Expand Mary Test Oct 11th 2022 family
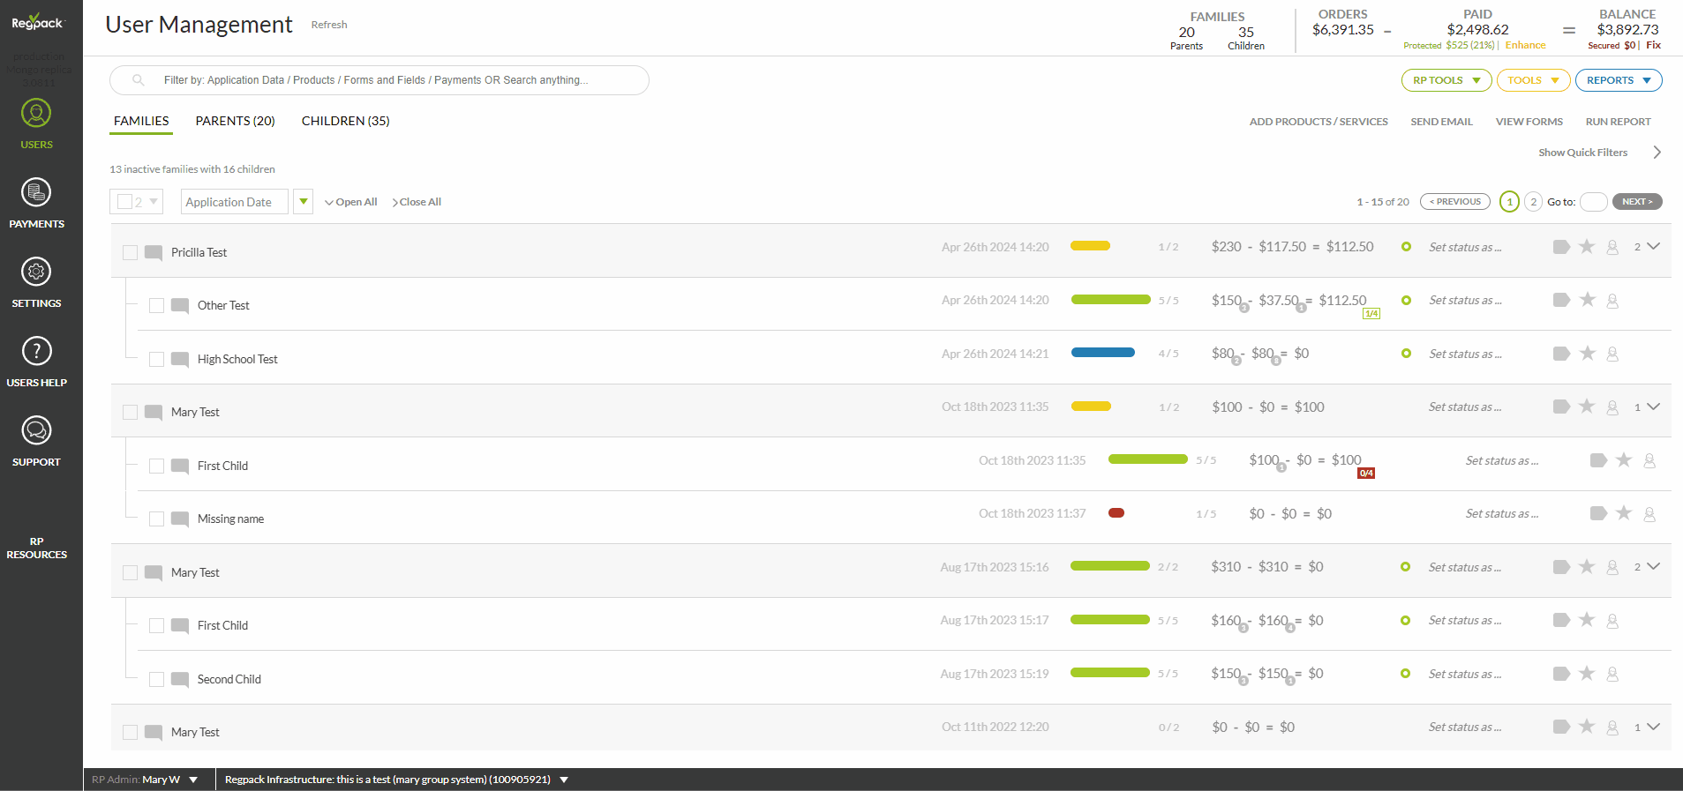Image resolution: width=1683 pixels, height=791 pixels. click(x=1654, y=727)
